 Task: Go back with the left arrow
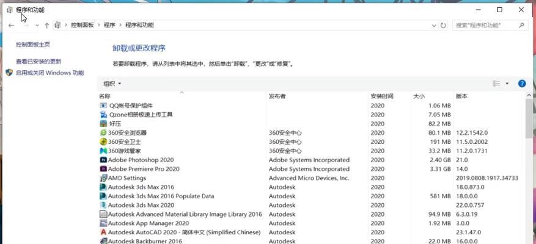click(x=11, y=25)
